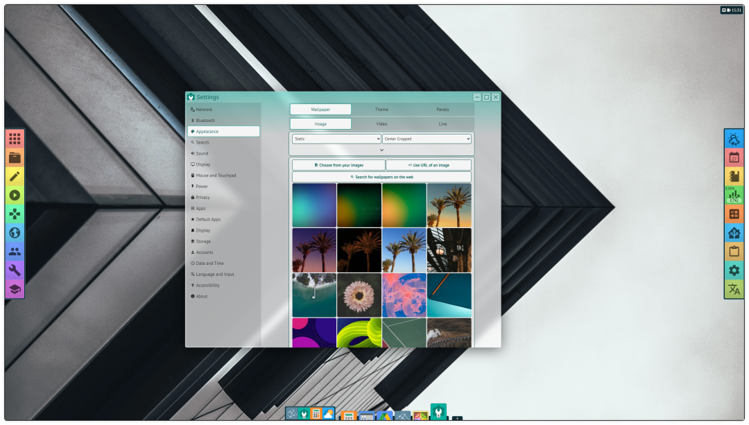Viewport: 749px width, 425px height.
Task: Click Use URL of an image button
Action: 429,165
